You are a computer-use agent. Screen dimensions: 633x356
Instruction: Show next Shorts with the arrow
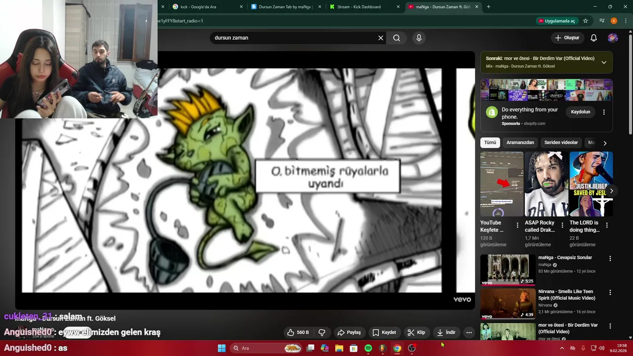(x=611, y=191)
